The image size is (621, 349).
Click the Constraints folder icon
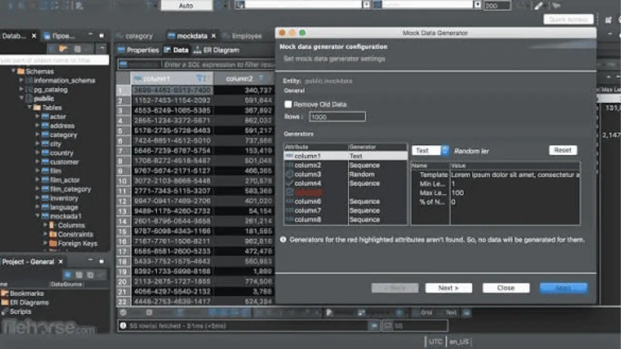click(53, 234)
